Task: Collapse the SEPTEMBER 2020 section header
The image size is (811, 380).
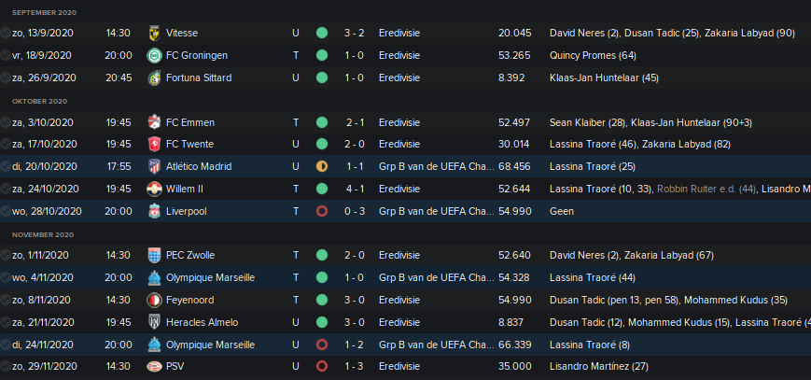Action: pos(45,12)
